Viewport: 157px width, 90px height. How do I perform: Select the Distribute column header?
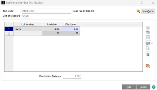(70, 24)
